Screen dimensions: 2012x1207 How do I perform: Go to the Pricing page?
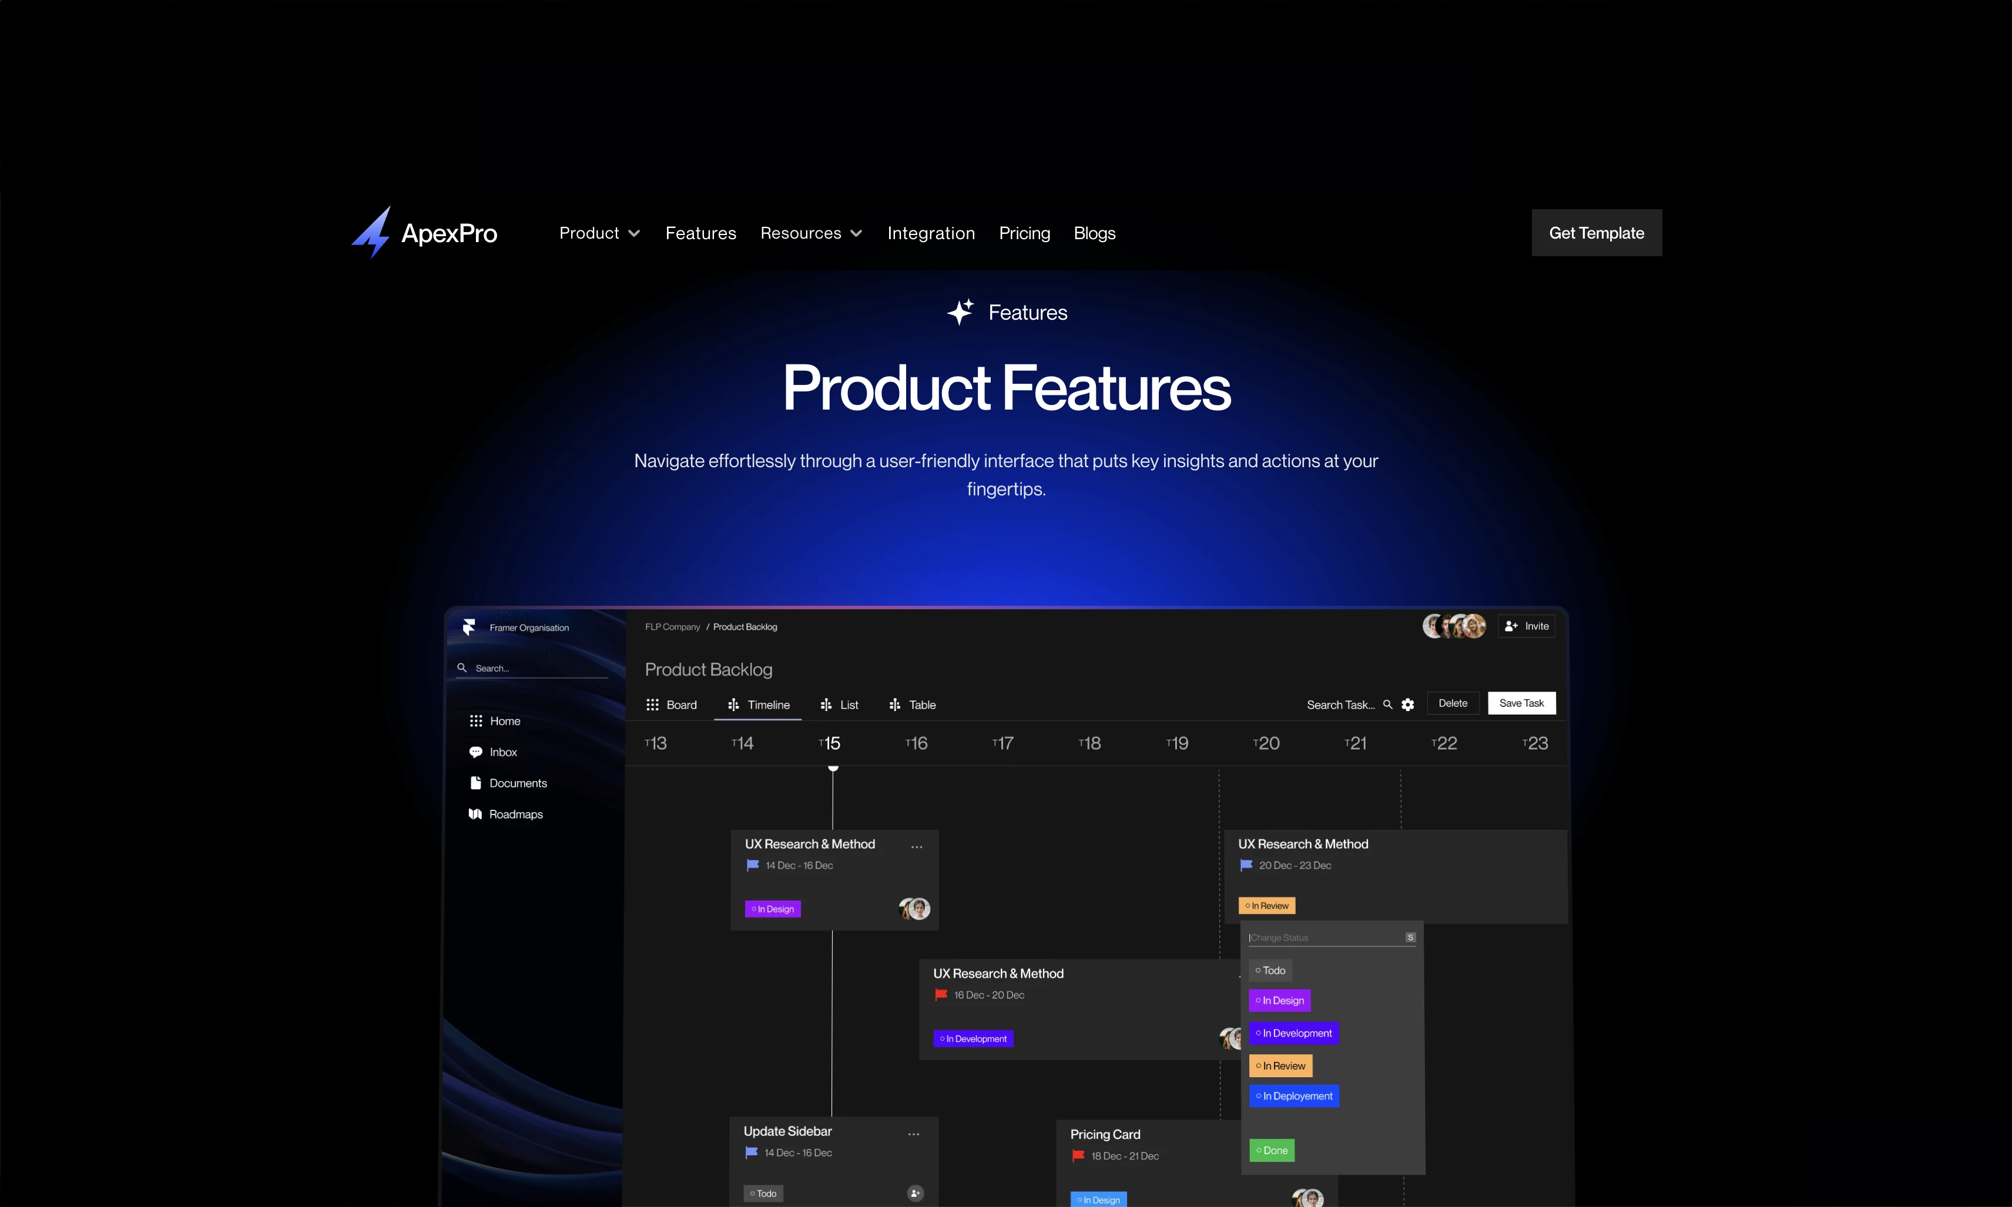(1025, 233)
